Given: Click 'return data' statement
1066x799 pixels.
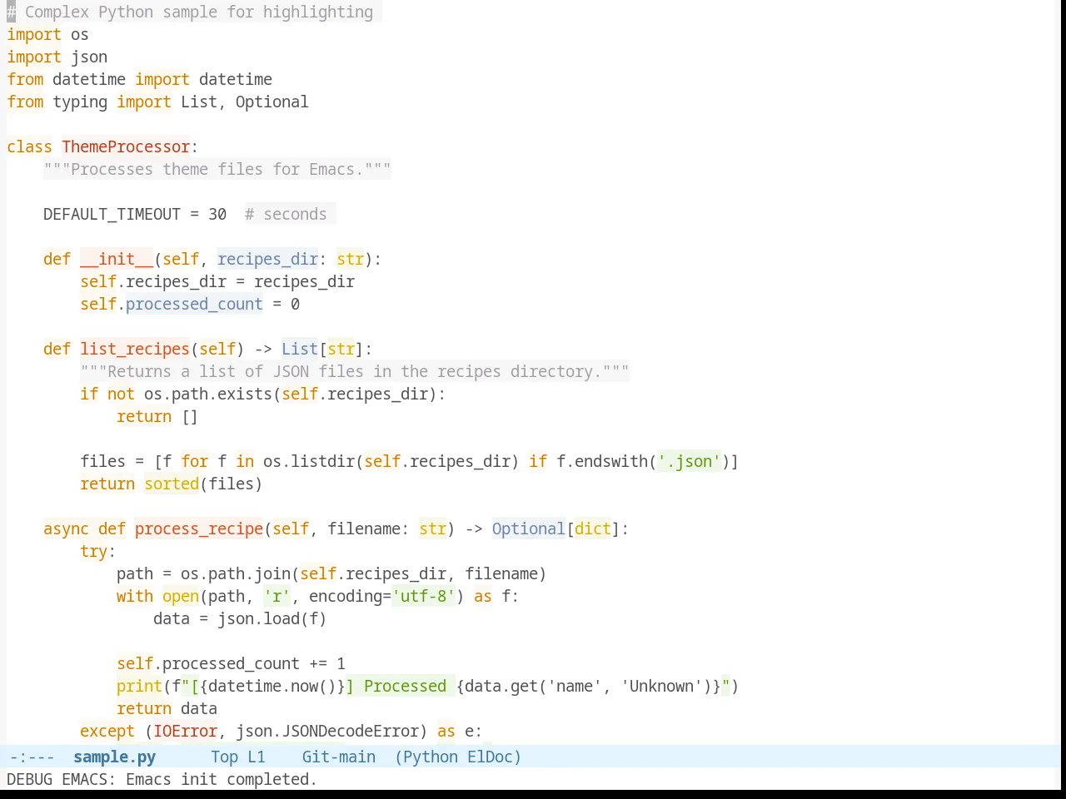Looking at the screenshot, I should pyautogui.click(x=167, y=708).
